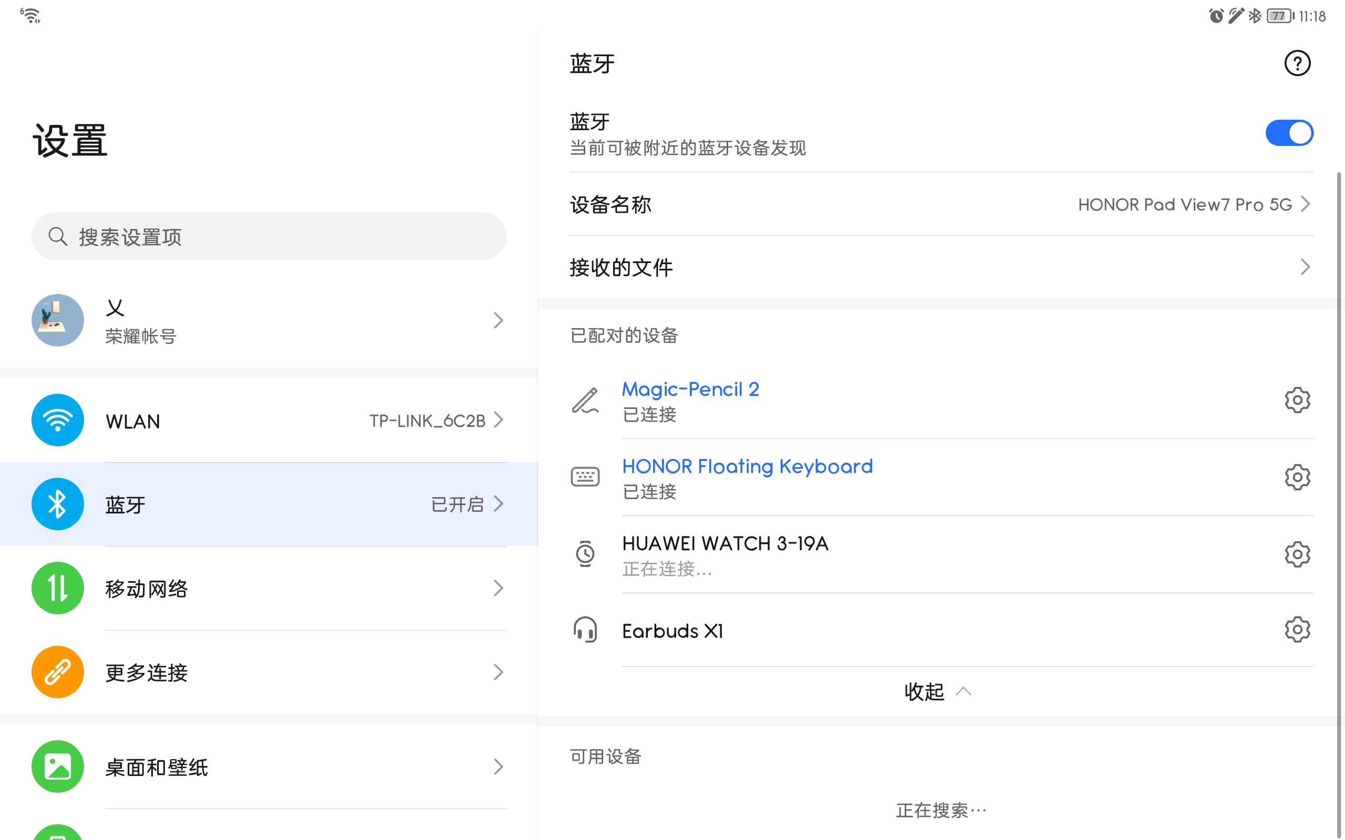Tap the Bluetooth indicator in status bar
The width and height of the screenshot is (1345, 840).
[1255, 16]
